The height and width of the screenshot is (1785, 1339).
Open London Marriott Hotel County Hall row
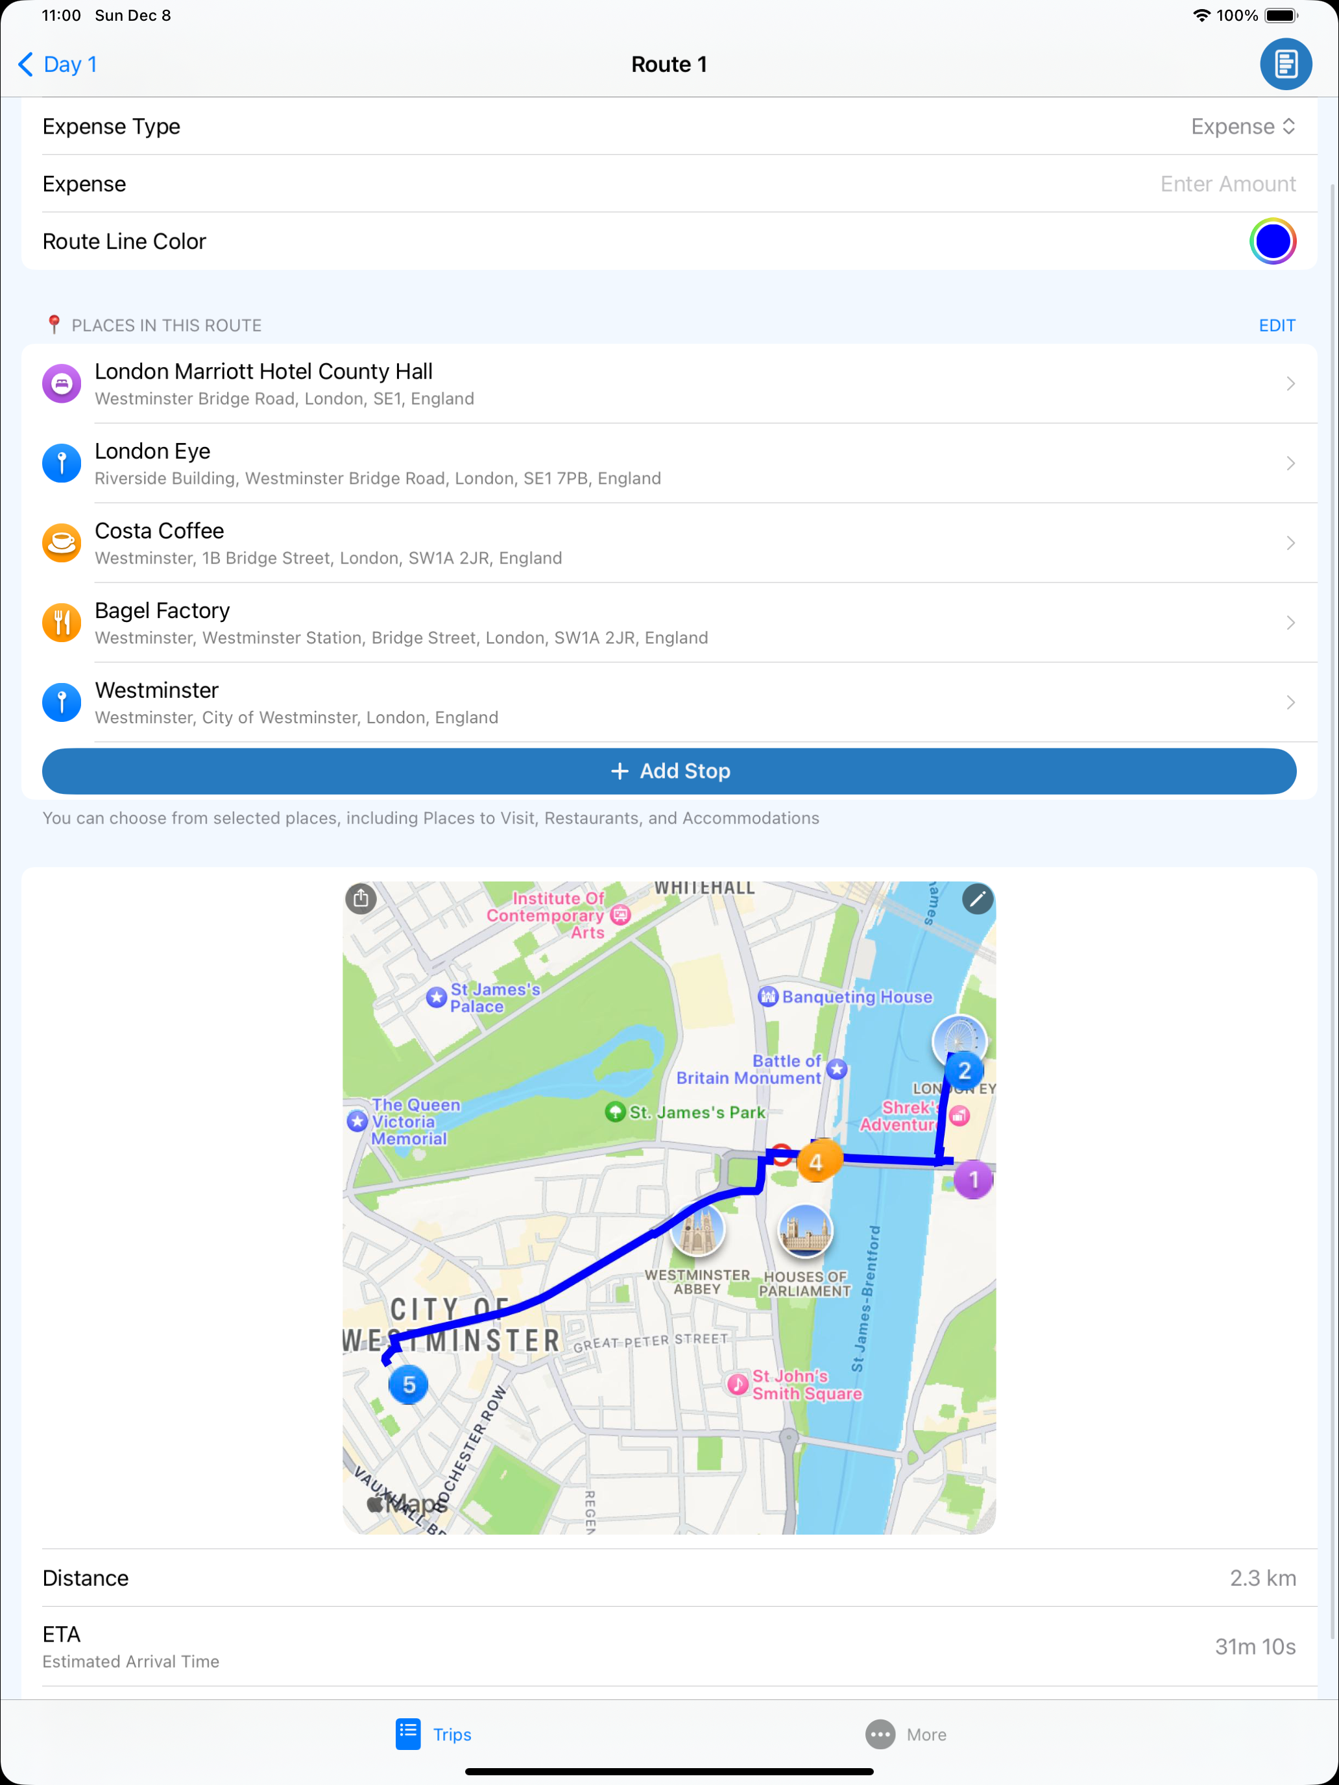coord(669,383)
